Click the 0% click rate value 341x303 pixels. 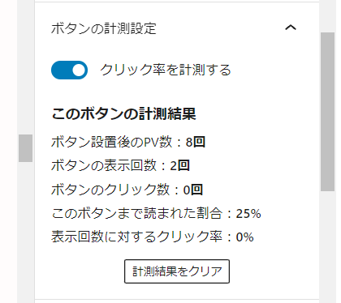pos(245,237)
